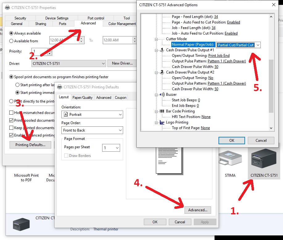
Task: Click Advanced... button in Printing Defaults
Action: click(x=198, y=210)
